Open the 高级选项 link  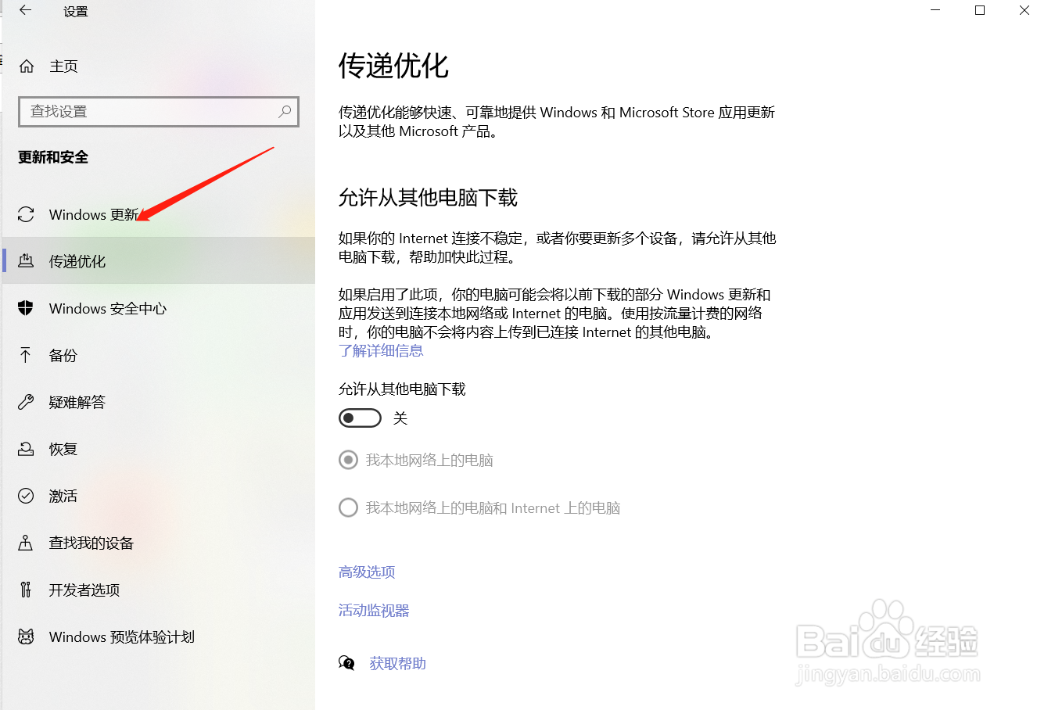click(367, 572)
